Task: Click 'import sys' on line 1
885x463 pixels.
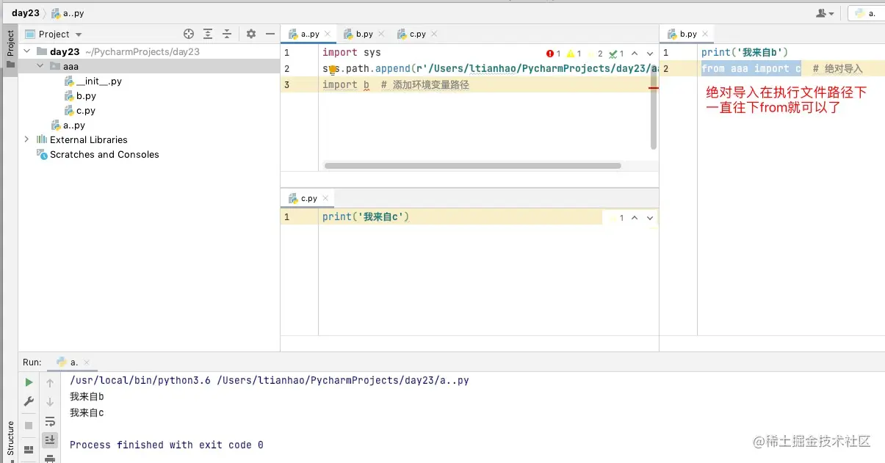Action: (x=351, y=53)
